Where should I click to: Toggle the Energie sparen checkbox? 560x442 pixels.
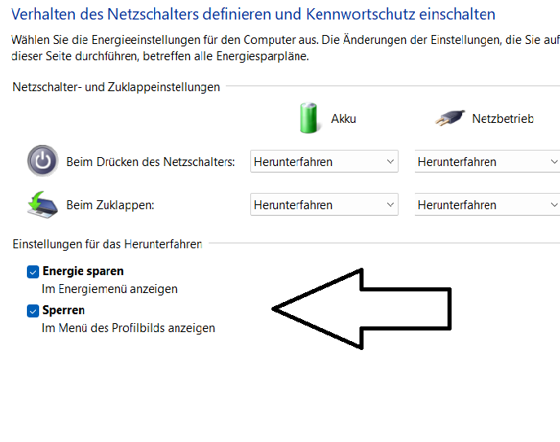pyautogui.click(x=33, y=272)
